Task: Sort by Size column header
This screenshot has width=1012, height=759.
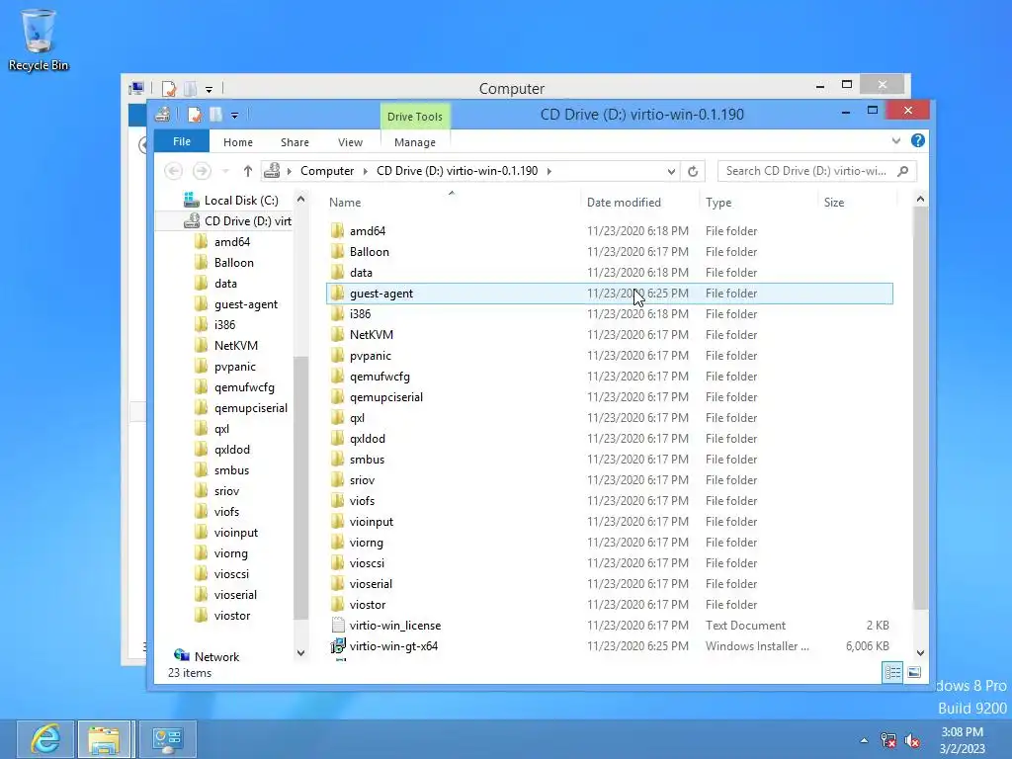Action: 834,202
